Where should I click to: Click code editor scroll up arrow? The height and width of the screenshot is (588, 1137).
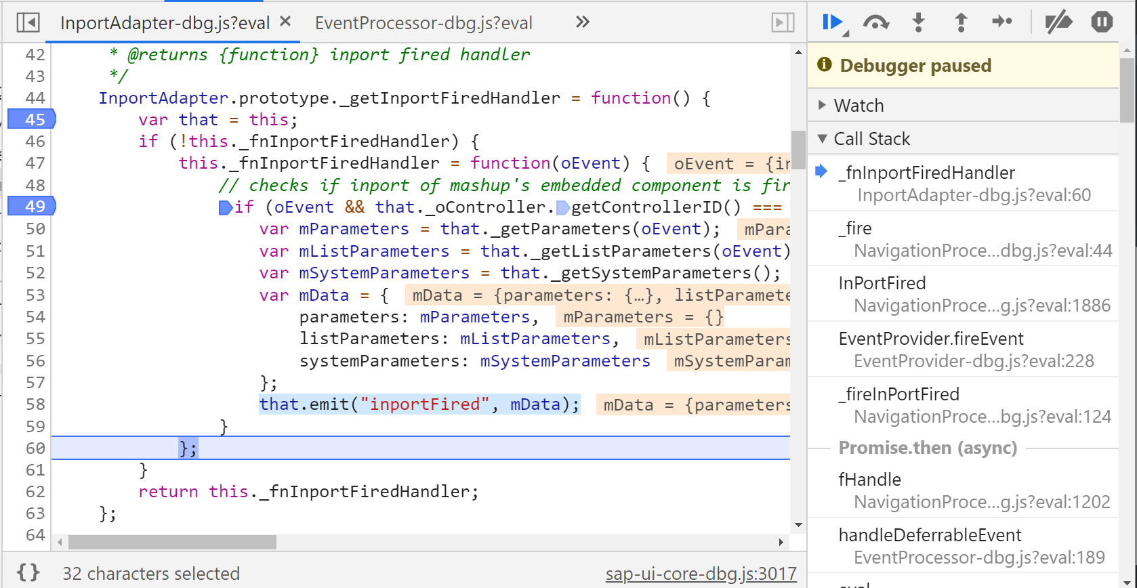click(x=798, y=52)
